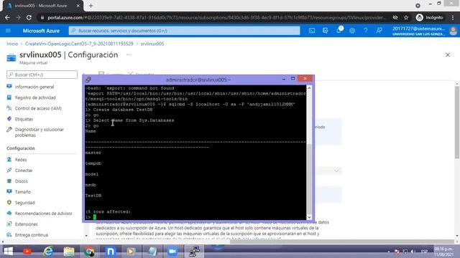The width and height of the screenshot is (460, 258).
Task: Open Seguridad settings
Action: click(24, 203)
